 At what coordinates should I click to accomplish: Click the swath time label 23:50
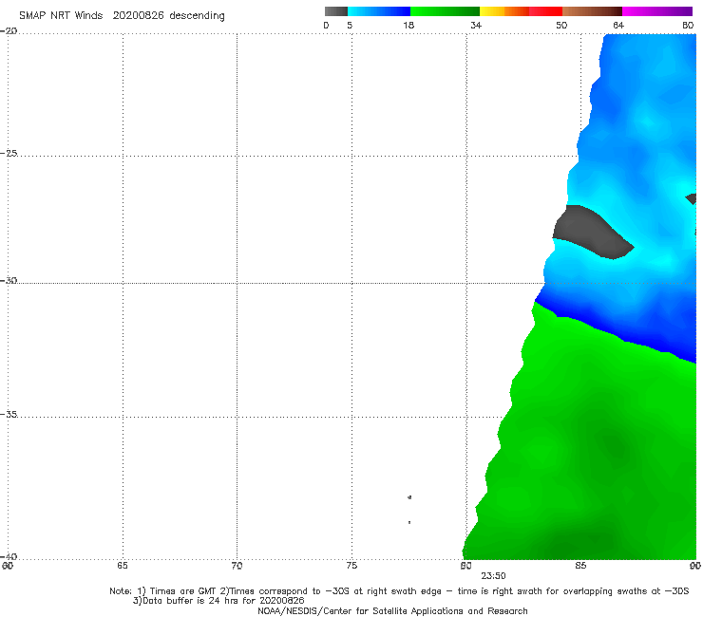click(x=493, y=576)
